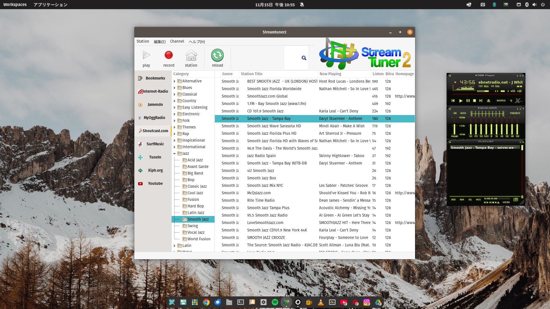
Task: Toggle the equalizer AUTO button
Action: pyautogui.click(x=463, y=113)
